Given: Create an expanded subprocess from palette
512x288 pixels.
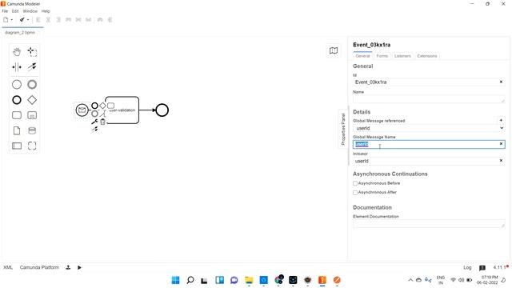Looking at the screenshot, I should [x=32, y=115].
